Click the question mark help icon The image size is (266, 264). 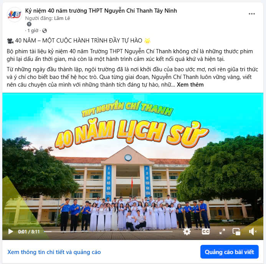[x=29, y=24]
